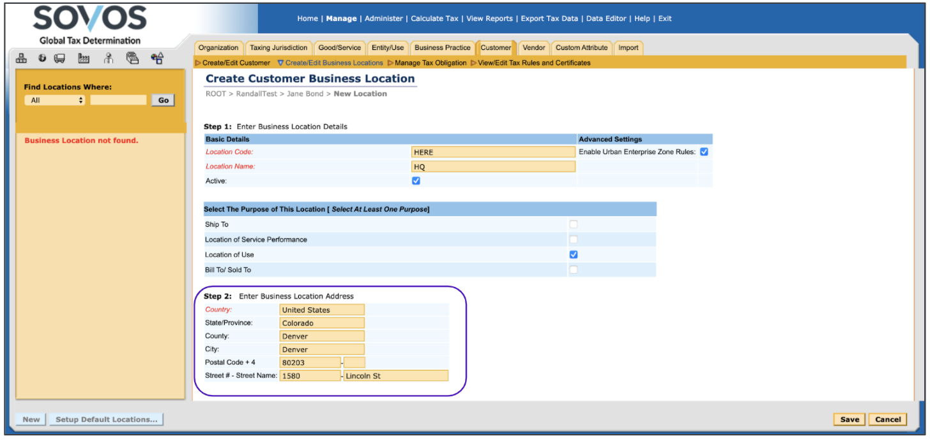Screen dimensions: 930x441
Task: Expand the Manage Tax Obligation submenu
Action: (x=427, y=63)
